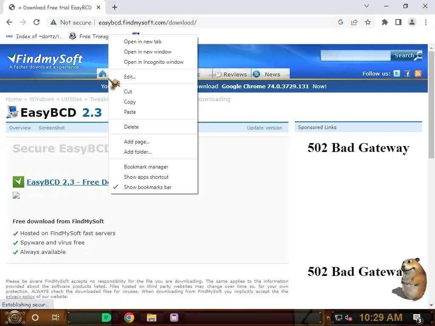Image resolution: width=435 pixels, height=326 pixels.
Task: Click the FindMySoft logo
Action: coord(45,61)
